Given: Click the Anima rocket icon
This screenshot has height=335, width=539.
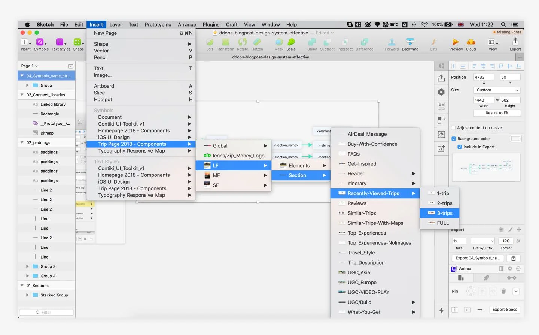Looking at the screenshot, I should (486, 278).
